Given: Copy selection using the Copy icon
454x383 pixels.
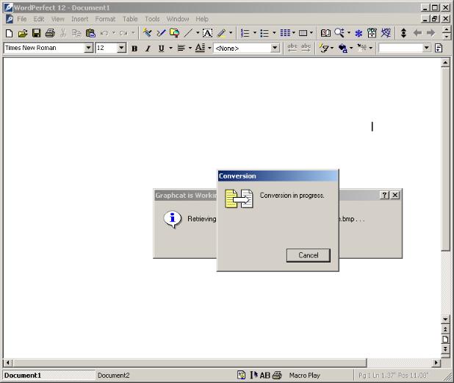Looking at the screenshot, I should [76, 33].
